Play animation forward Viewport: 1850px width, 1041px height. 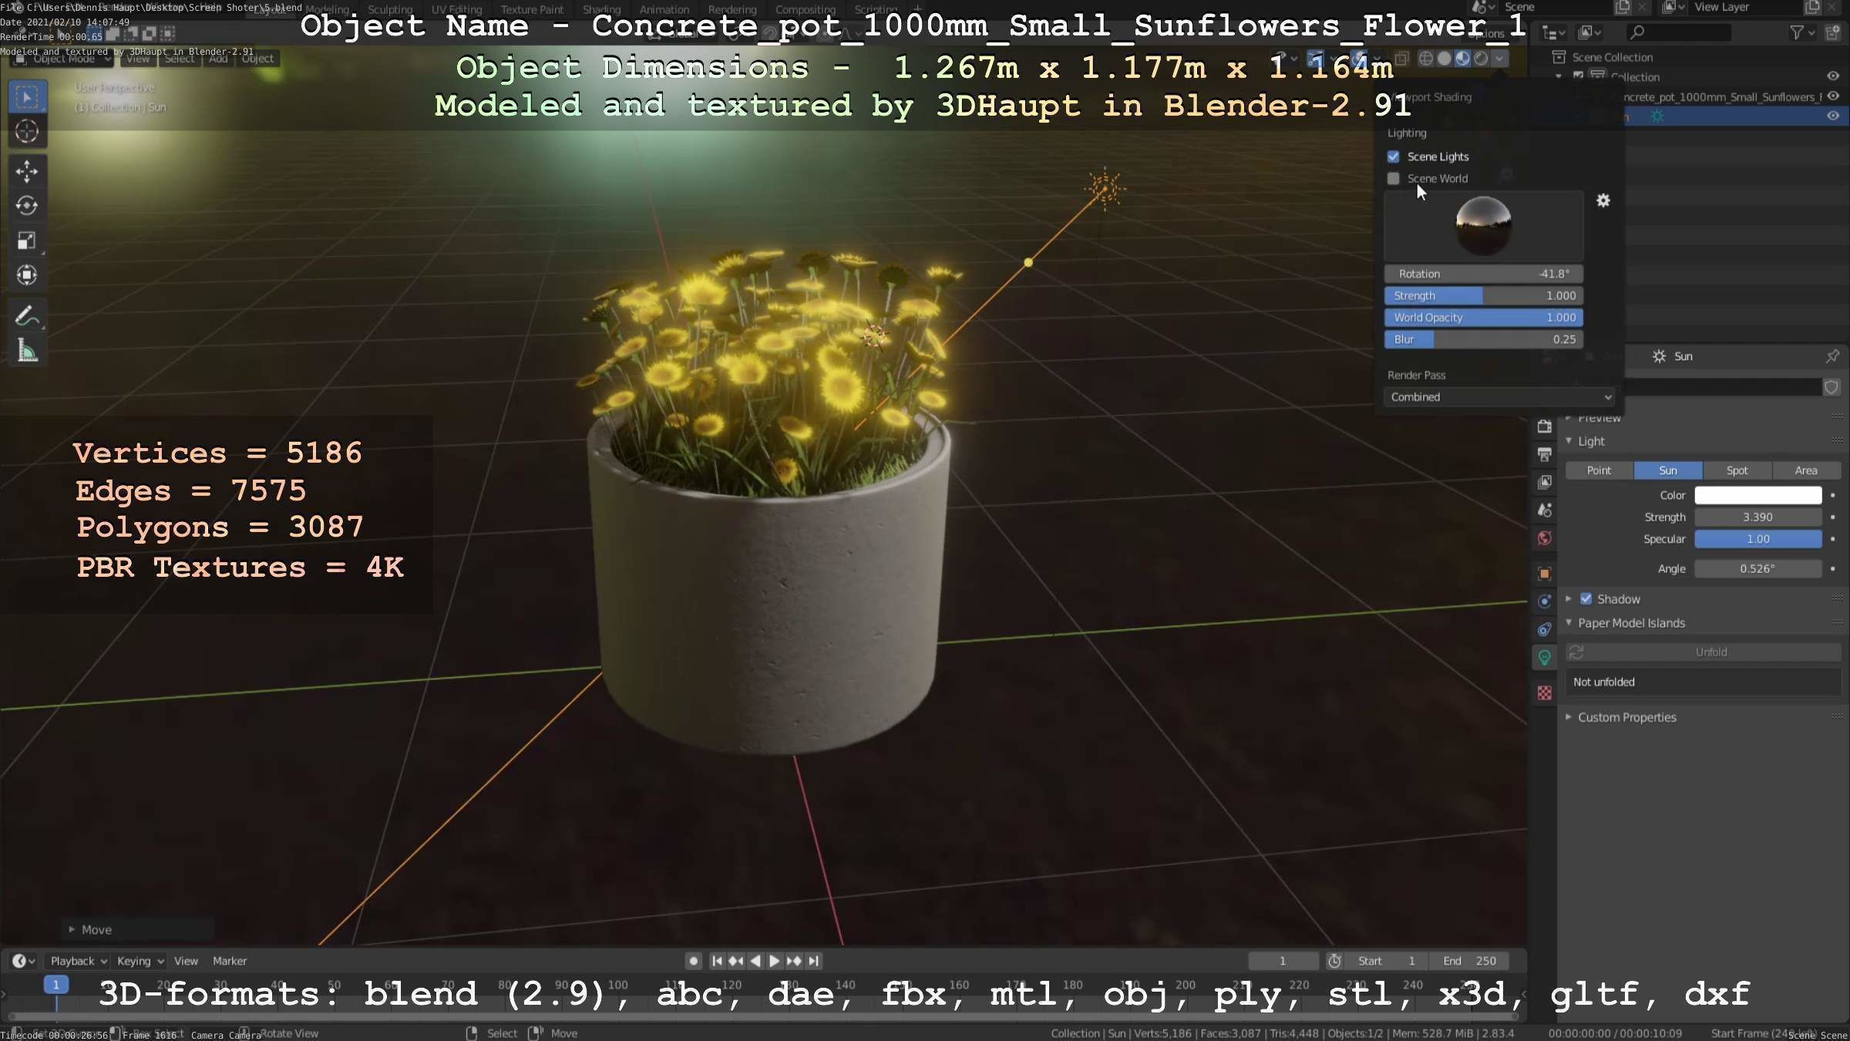pyautogui.click(x=775, y=961)
